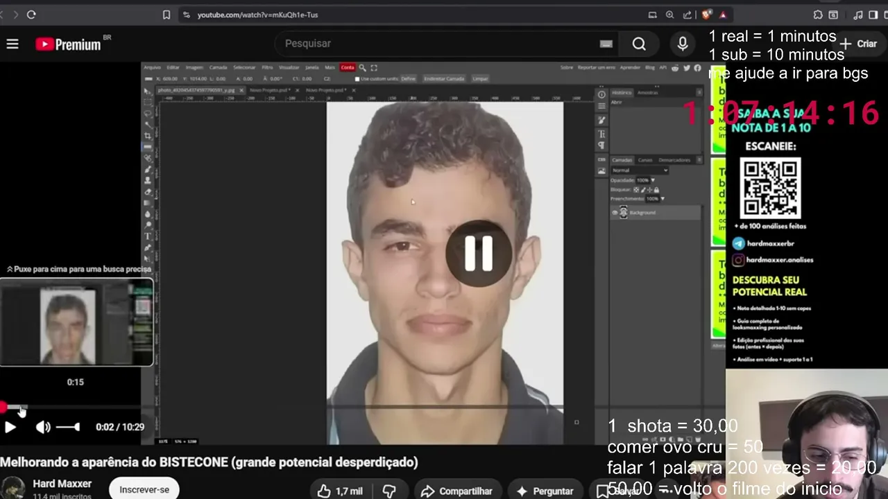This screenshot has height=499, width=888.
Task: Switch to the Amostras tab
Action: coord(648,92)
